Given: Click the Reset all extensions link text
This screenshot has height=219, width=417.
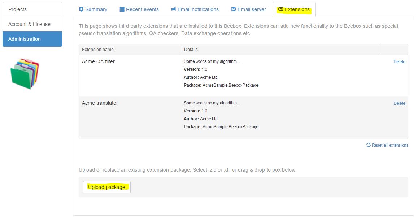Looking at the screenshot, I should (390, 145).
